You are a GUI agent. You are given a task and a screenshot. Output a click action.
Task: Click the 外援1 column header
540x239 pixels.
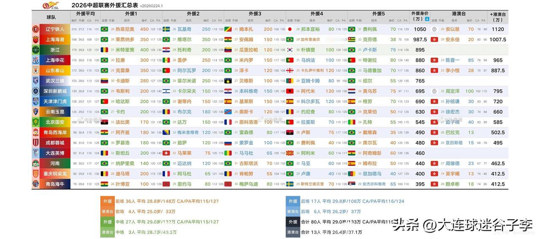(131, 14)
